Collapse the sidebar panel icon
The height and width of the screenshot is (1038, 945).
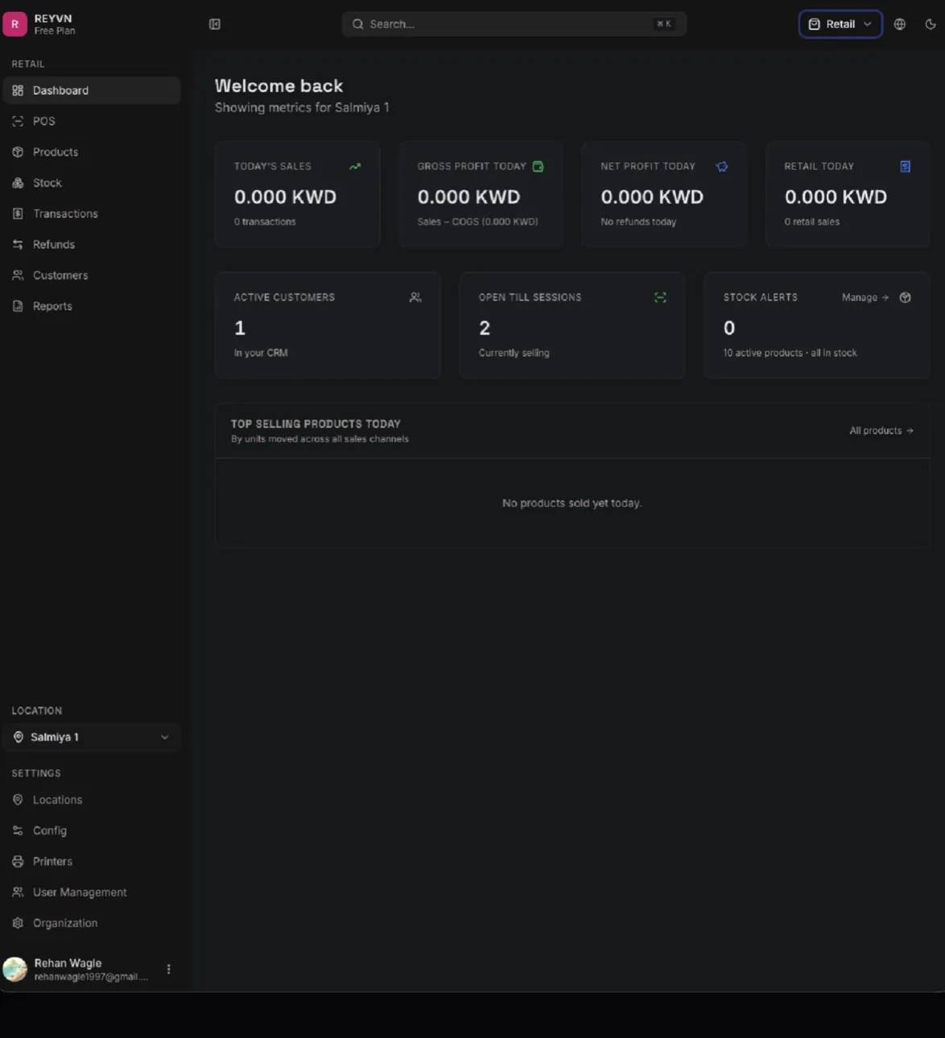pyautogui.click(x=215, y=24)
